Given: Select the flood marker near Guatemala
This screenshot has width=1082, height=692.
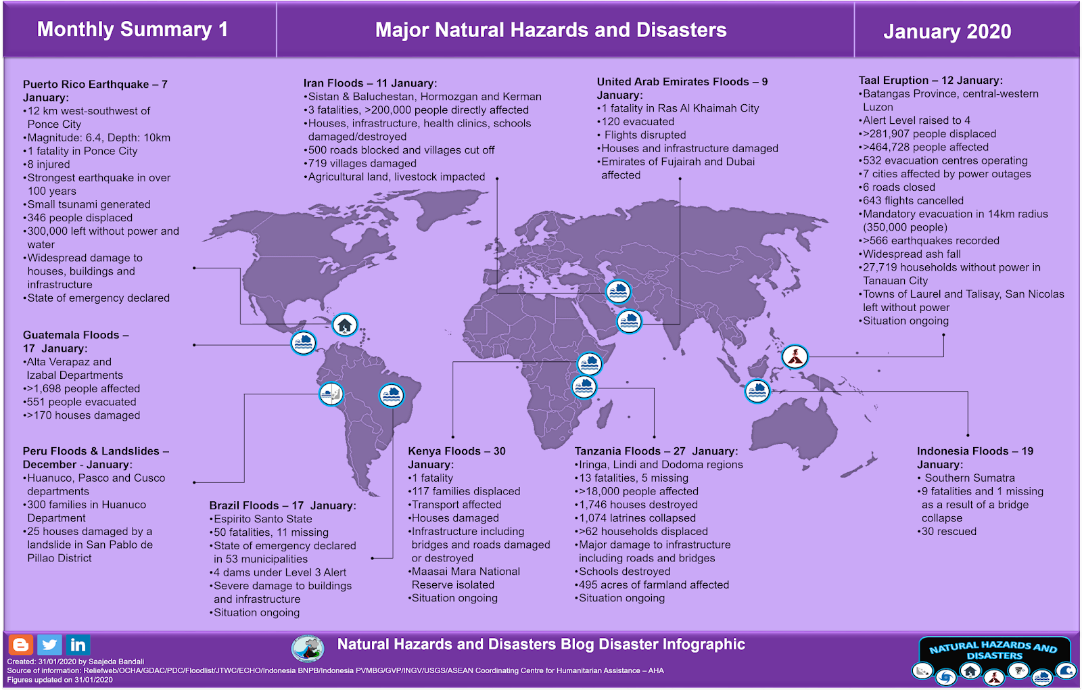Looking at the screenshot, I should pos(303,343).
